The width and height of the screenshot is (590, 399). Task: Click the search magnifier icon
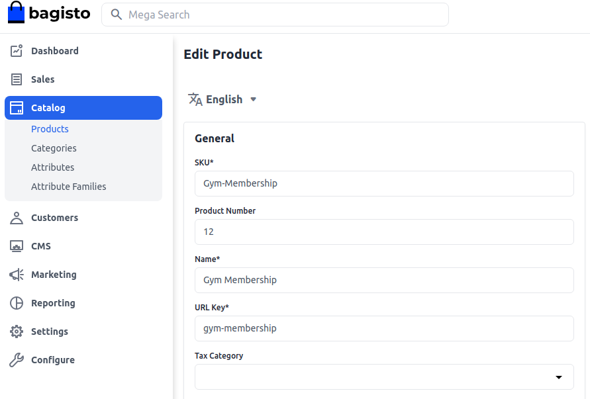pyautogui.click(x=116, y=14)
